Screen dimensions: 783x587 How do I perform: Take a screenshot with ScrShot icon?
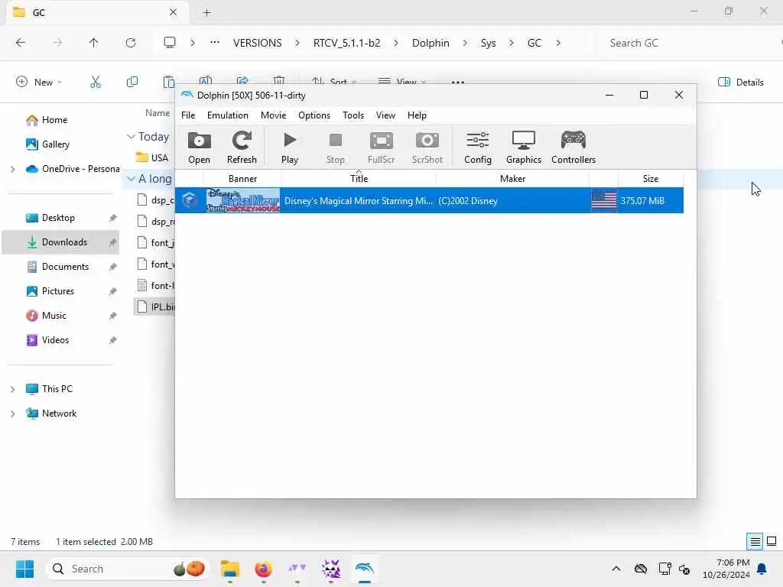coord(427,148)
